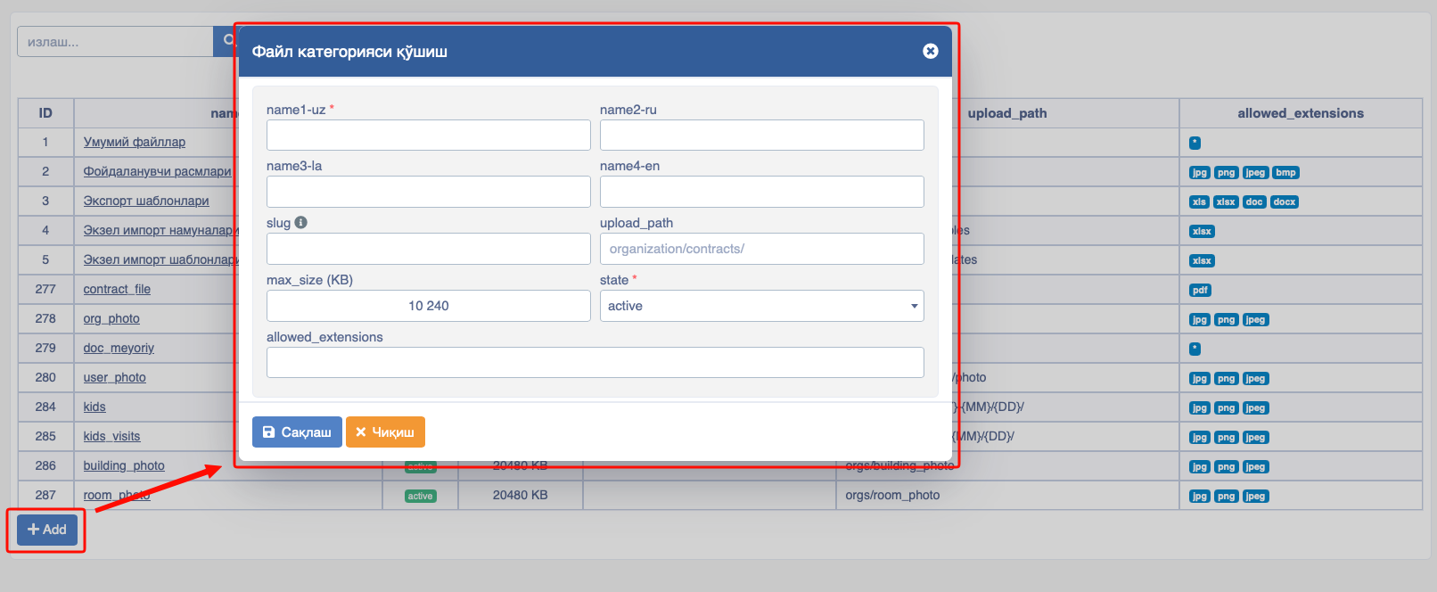Click the upload_path column header
Screen dimensions: 1437x592
click(x=1007, y=113)
